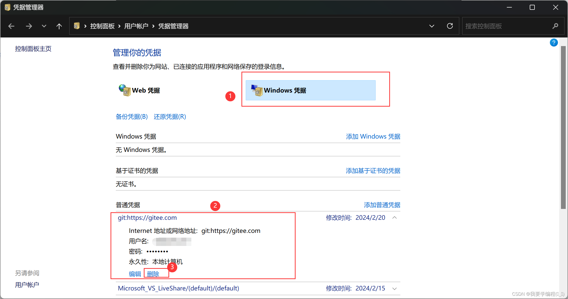Click the Windows 凭据 computer vault icon

257,90
